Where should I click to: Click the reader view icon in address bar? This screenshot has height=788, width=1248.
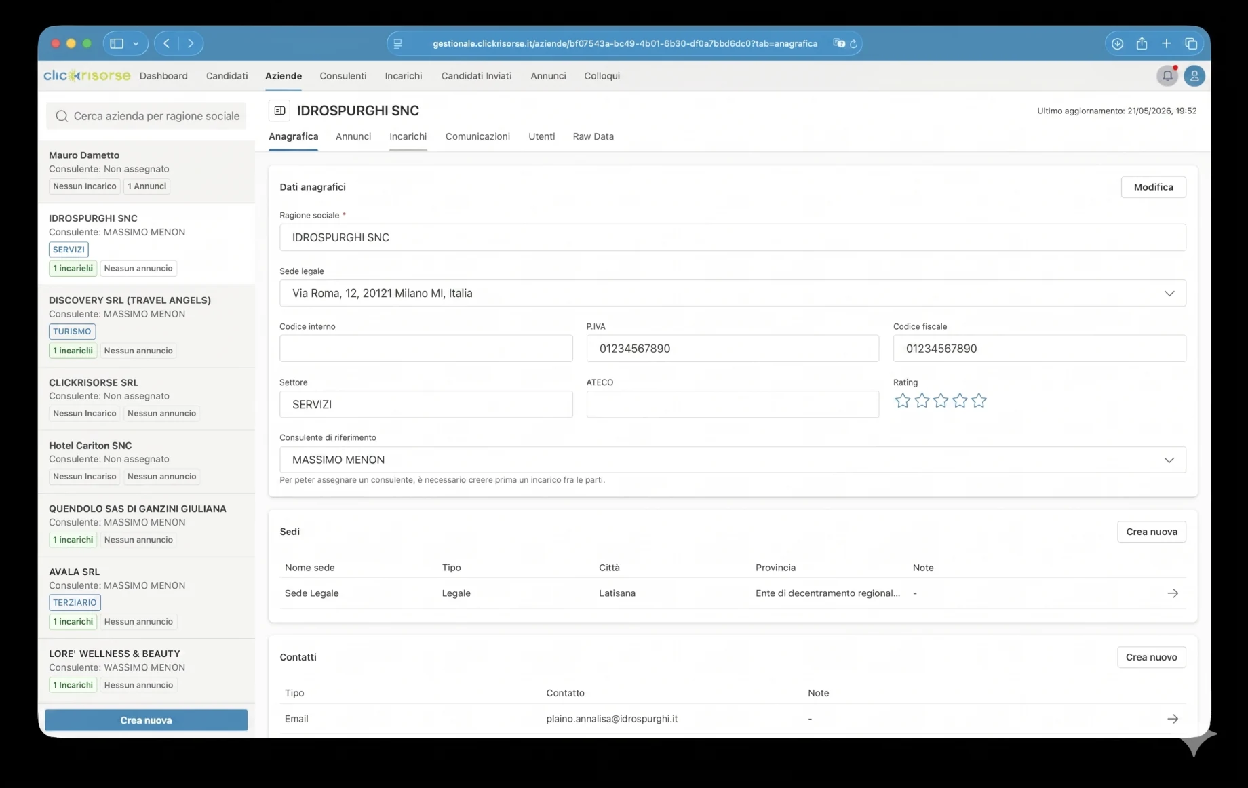[x=398, y=43]
